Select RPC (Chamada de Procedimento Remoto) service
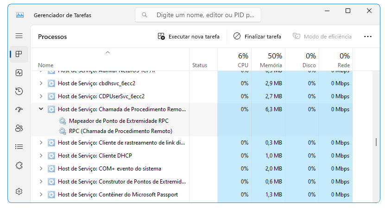 tap(120, 131)
